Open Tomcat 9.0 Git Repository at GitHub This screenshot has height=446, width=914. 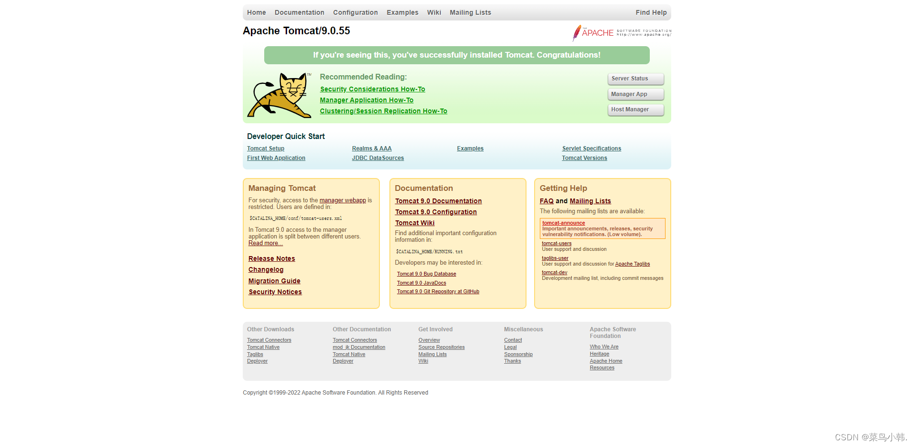tap(438, 292)
